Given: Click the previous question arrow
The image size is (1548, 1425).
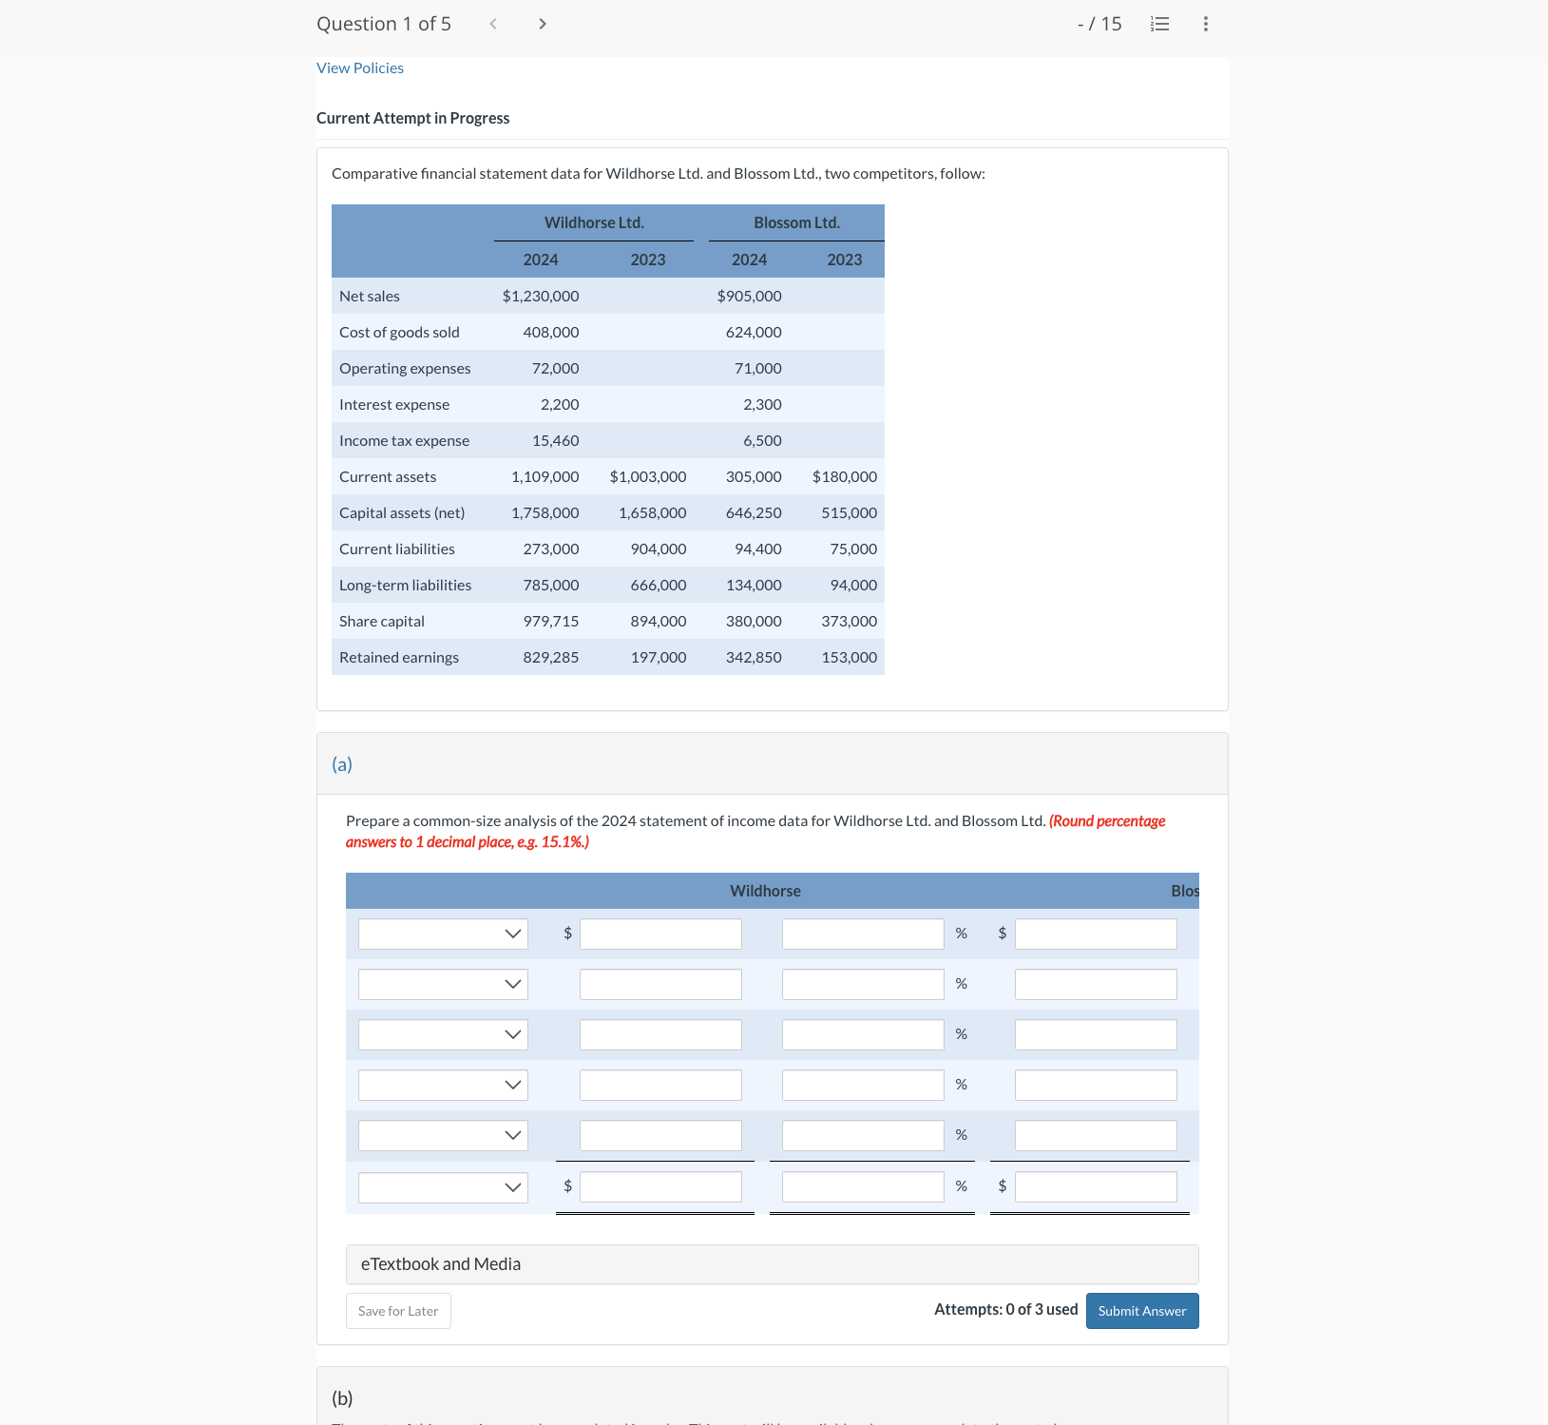Looking at the screenshot, I should coord(493,24).
